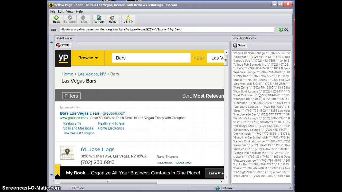Open Bars Las Vegas Deals sponsored link
The height and width of the screenshot is (192, 342).
tap(92, 113)
